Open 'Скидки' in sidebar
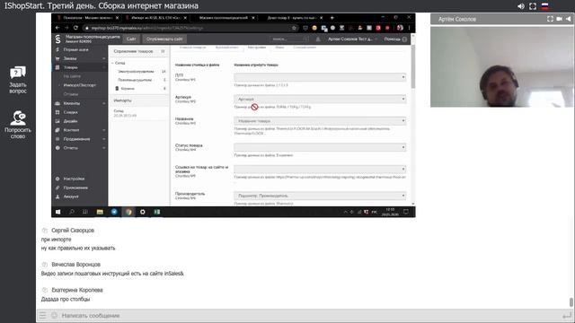Viewport: 575px width, 323px height. coord(70,112)
